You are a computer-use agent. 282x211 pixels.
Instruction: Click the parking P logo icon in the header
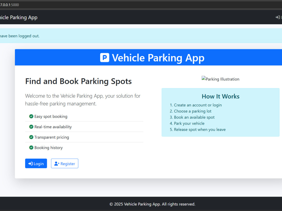click(105, 58)
